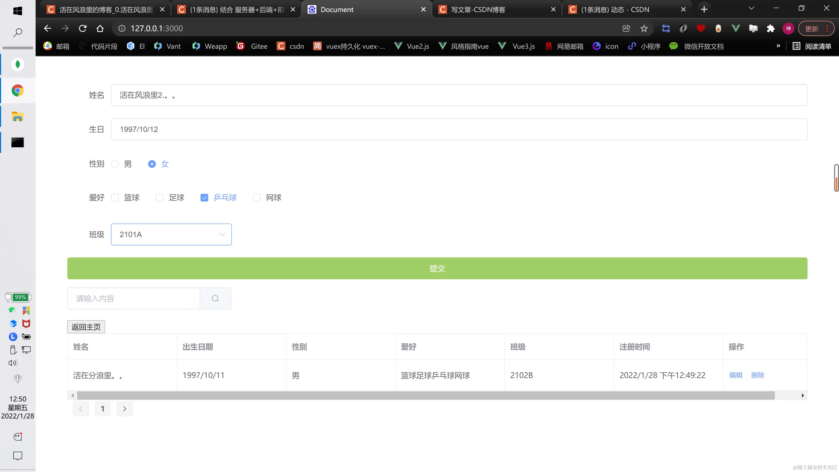Tick the 网球 hobby checkbox
This screenshot has width=839, height=472.
point(257,198)
